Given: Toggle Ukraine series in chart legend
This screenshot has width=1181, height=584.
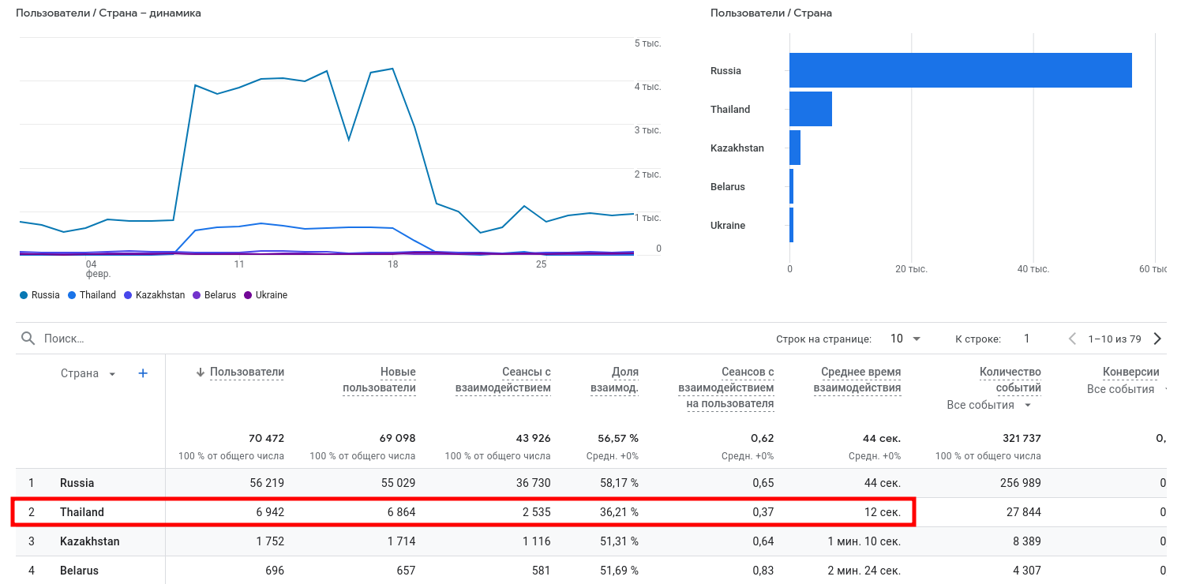Looking at the screenshot, I should point(265,295).
